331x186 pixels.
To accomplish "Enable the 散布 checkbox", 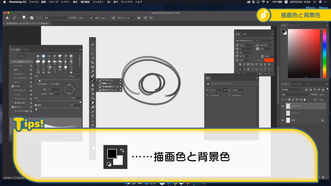I will tap(13, 70).
